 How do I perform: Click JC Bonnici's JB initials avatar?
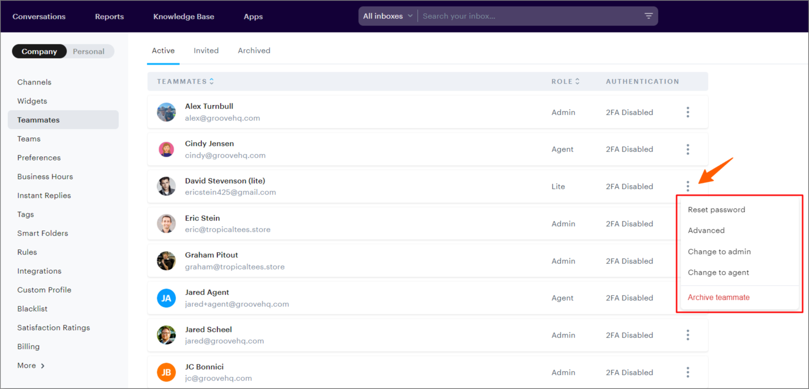[x=166, y=372]
